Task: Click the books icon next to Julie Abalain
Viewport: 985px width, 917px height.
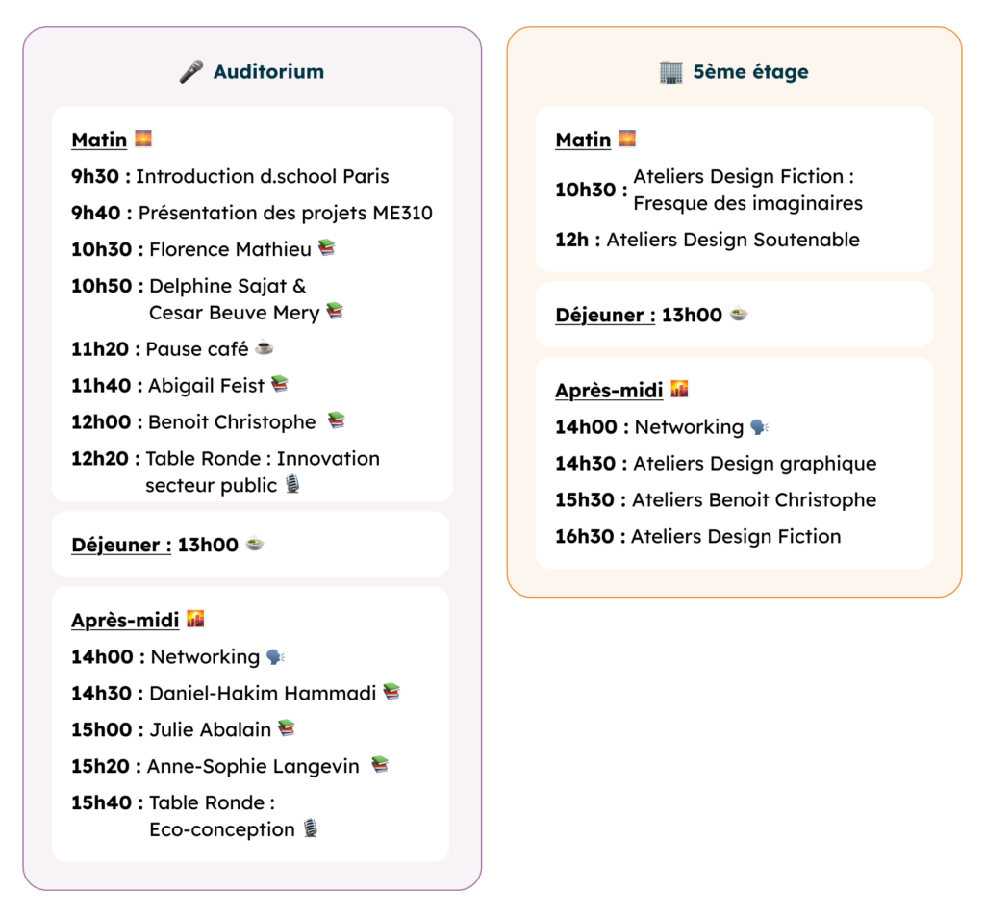Action: [x=286, y=728]
